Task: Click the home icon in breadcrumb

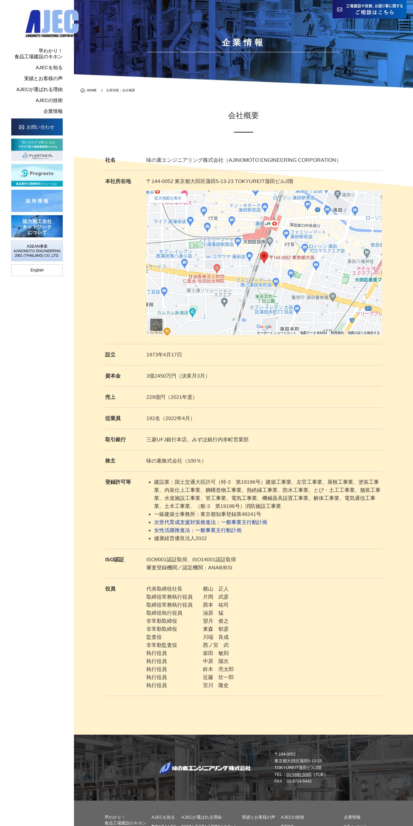Action: [83, 90]
